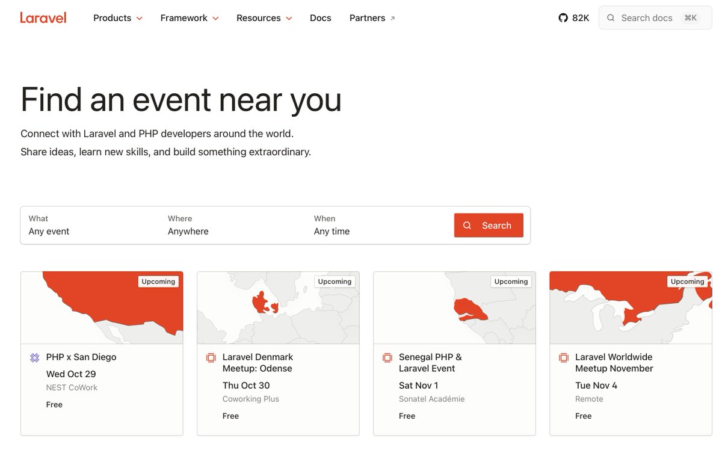This screenshot has height=450, width=722.
Task: Open the Where location selector
Action: coord(233,226)
